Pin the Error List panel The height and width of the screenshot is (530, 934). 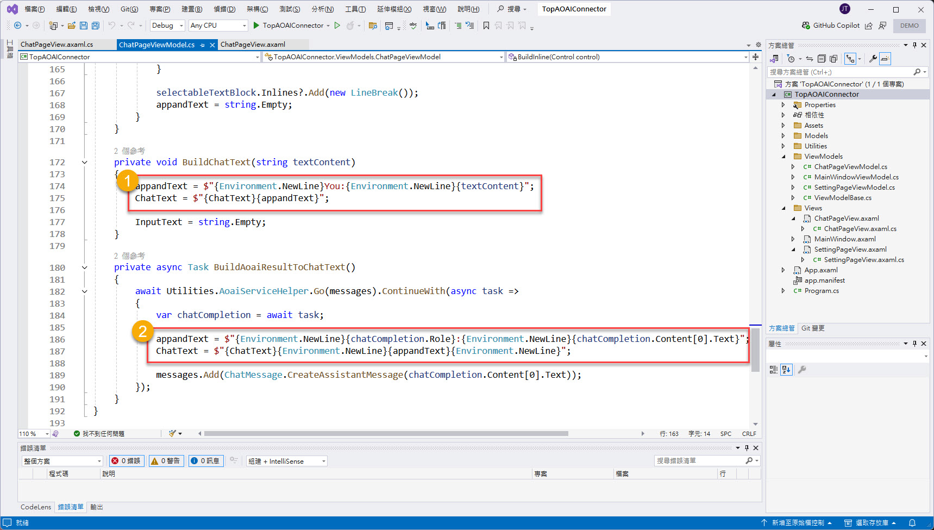(x=747, y=448)
